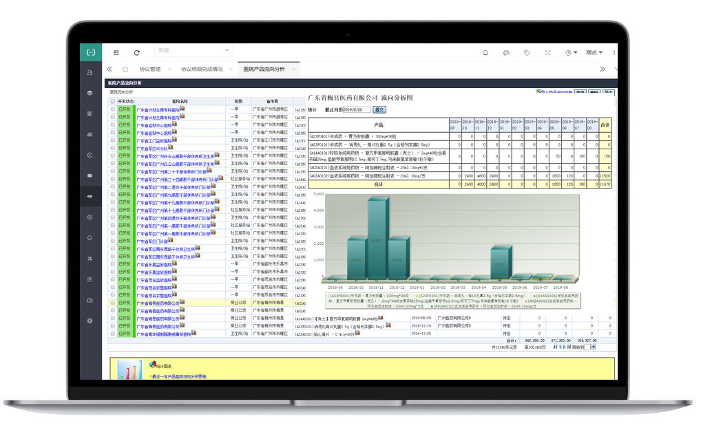
Task: Go to the previous page of records
Action: [x=560, y=347]
